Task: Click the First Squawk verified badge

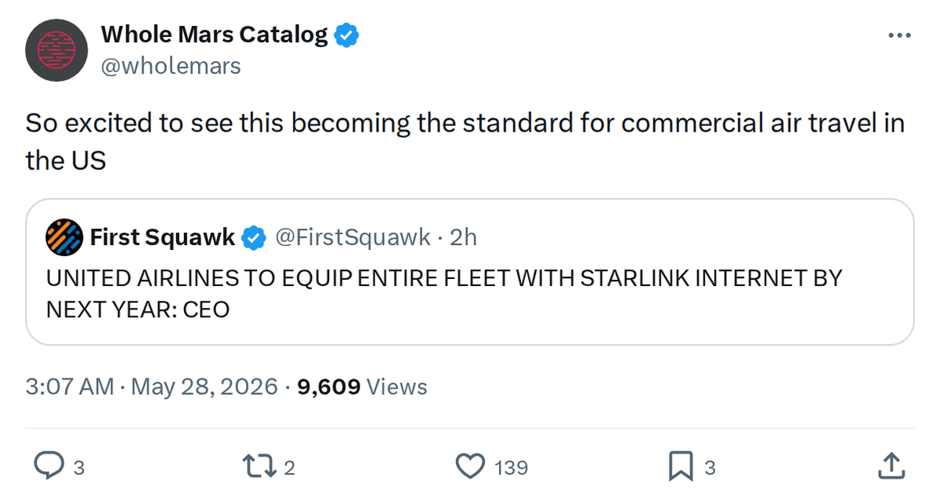Action: pyautogui.click(x=253, y=237)
